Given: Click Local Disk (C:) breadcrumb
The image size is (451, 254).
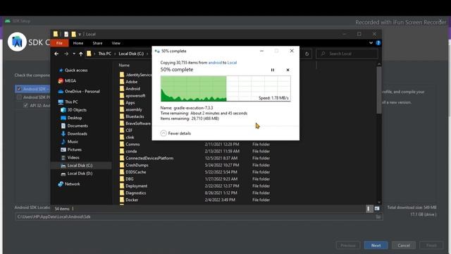Looking at the screenshot, I should click(x=131, y=54).
